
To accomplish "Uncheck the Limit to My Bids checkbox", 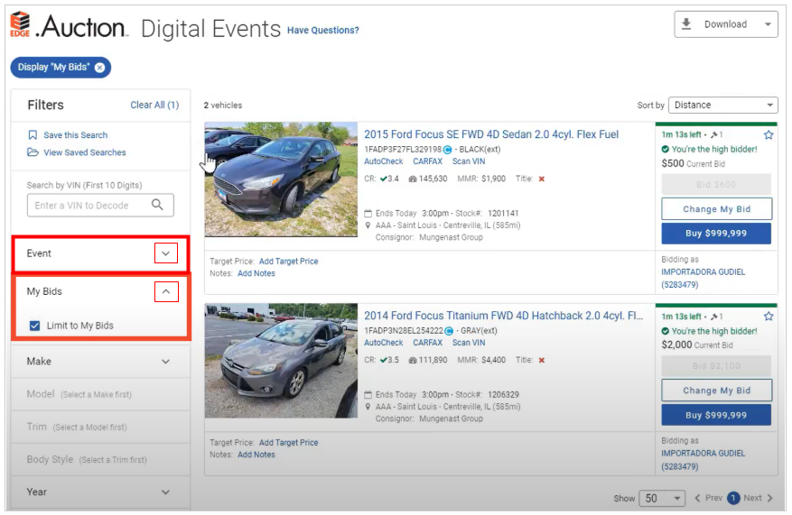I will (35, 326).
